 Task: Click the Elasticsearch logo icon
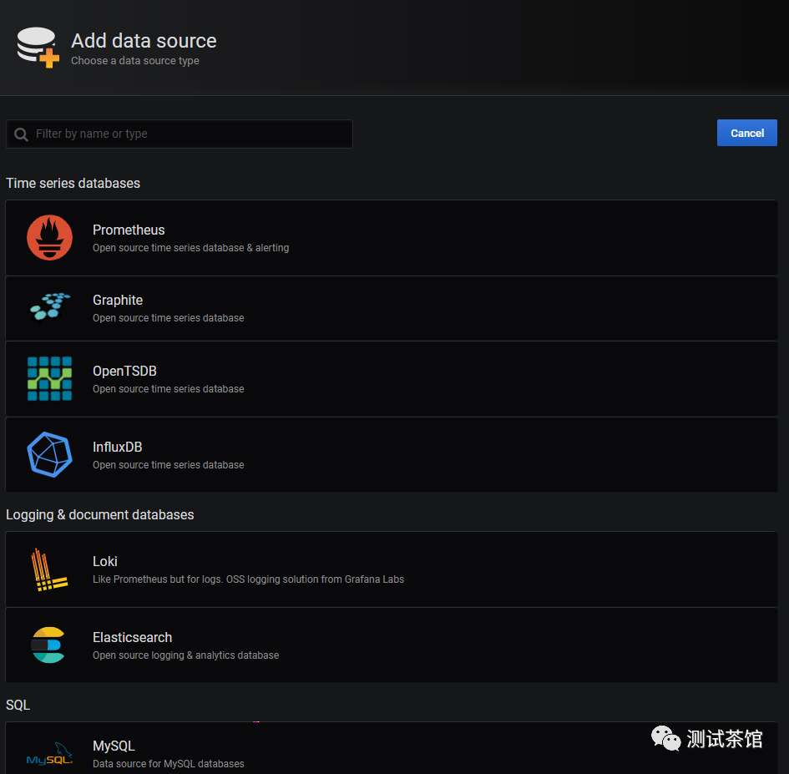(x=48, y=645)
